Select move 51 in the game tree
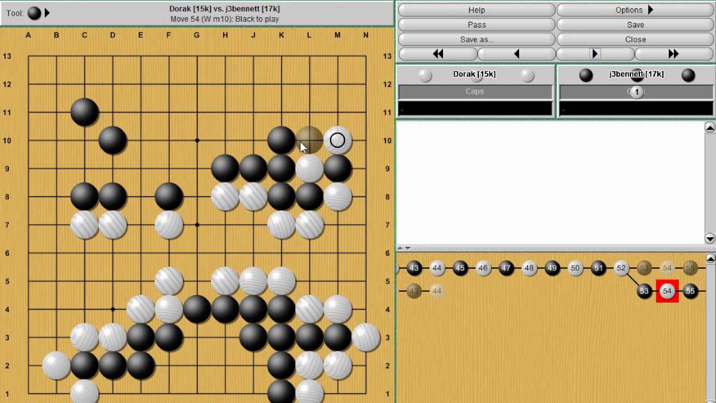716x403 pixels. [599, 268]
